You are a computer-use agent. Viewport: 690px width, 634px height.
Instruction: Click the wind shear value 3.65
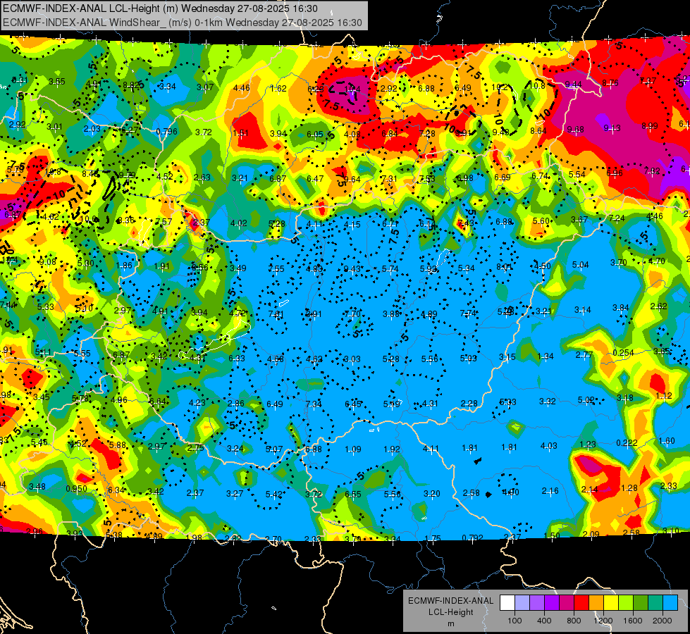[x=661, y=351]
